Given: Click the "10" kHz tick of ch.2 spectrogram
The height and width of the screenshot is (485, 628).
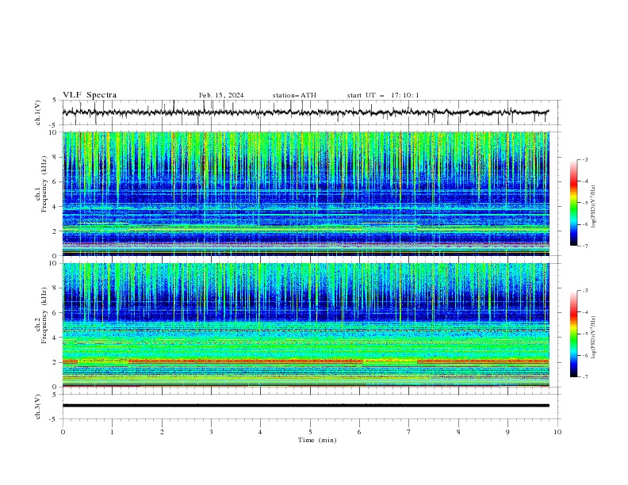Looking at the screenshot, I should click(54, 263).
